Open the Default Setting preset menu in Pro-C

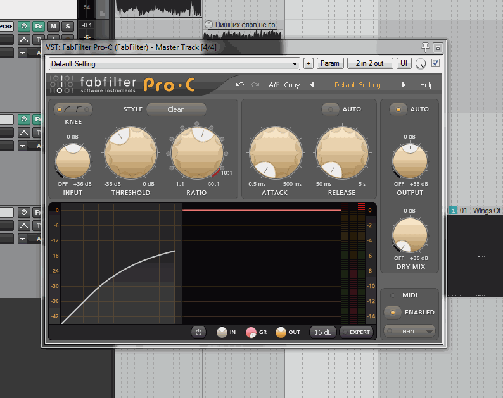357,85
